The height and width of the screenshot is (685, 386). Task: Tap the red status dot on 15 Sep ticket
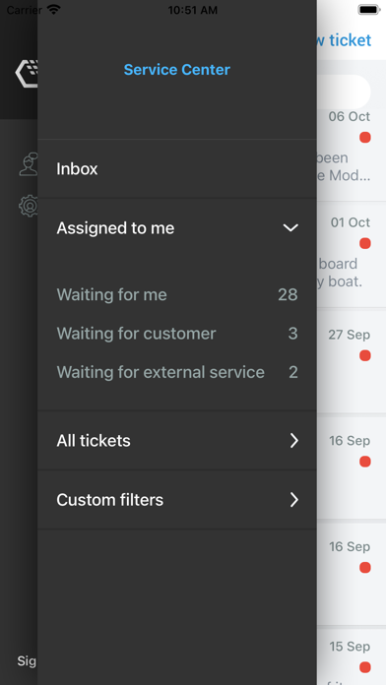pyautogui.click(x=365, y=667)
